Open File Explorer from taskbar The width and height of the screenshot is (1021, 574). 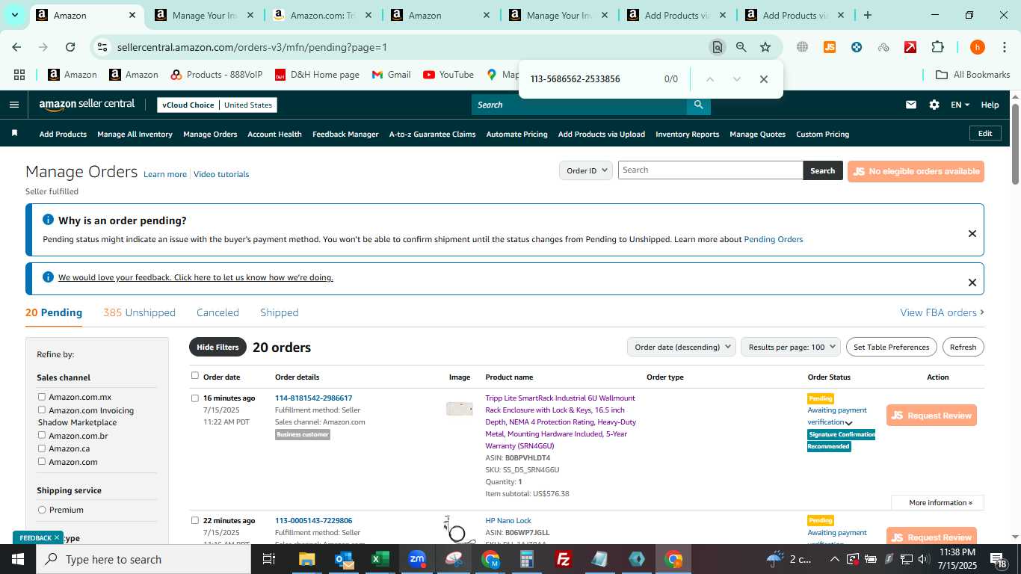(x=306, y=559)
